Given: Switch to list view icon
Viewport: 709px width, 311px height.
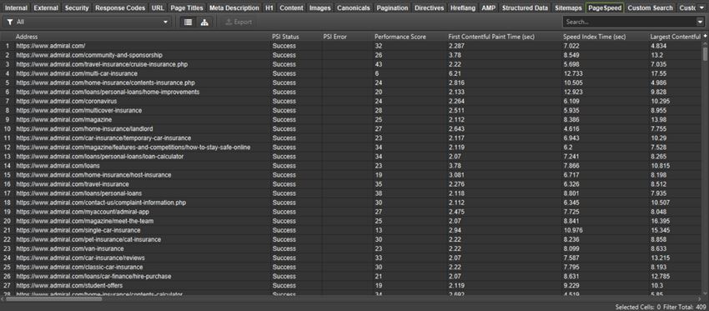Looking at the screenshot, I should pos(189,23).
